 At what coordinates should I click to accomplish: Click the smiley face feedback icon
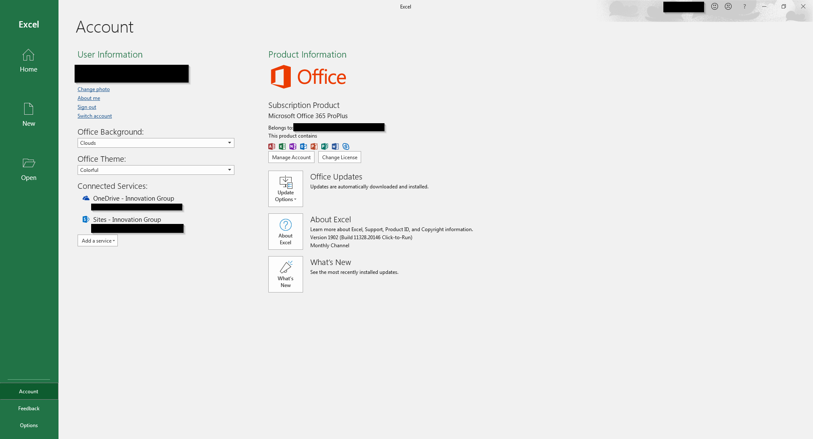click(715, 6)
